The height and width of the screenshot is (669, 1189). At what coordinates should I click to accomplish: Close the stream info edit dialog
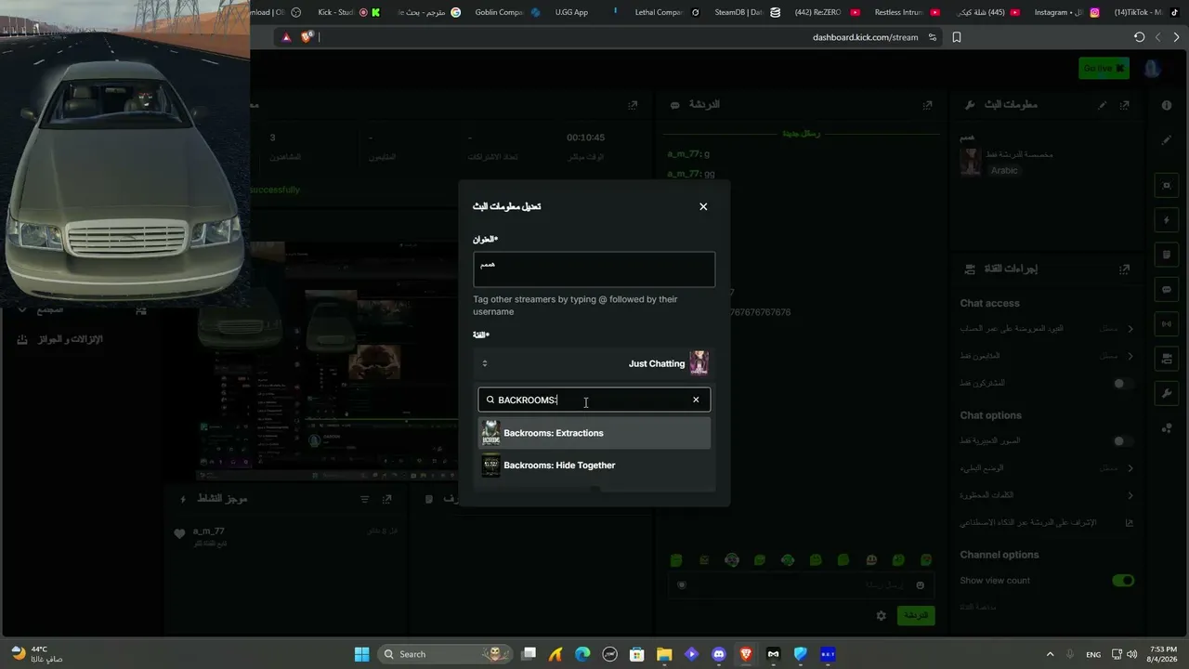pos(703,206)
